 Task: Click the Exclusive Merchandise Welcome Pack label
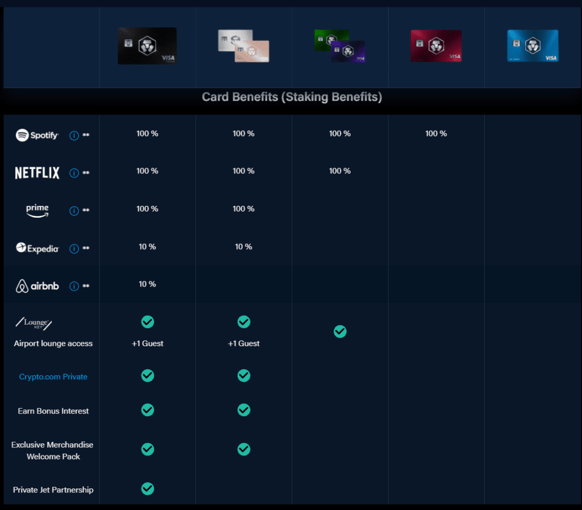coord(52,451)
